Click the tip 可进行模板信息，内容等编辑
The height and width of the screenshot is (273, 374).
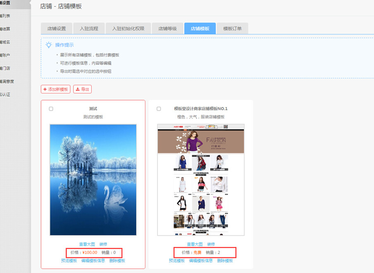tap(86, 63)
